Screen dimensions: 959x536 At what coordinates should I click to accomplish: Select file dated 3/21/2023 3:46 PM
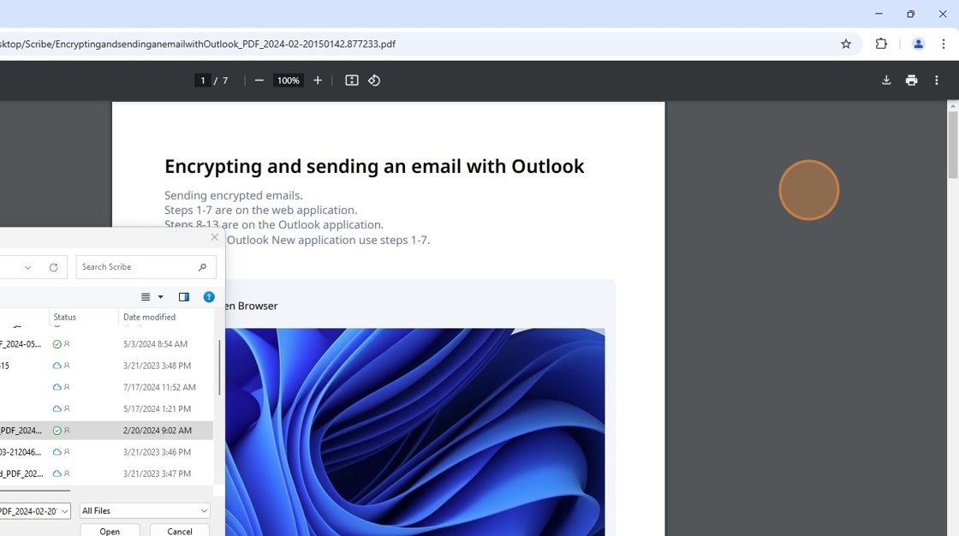106,452
